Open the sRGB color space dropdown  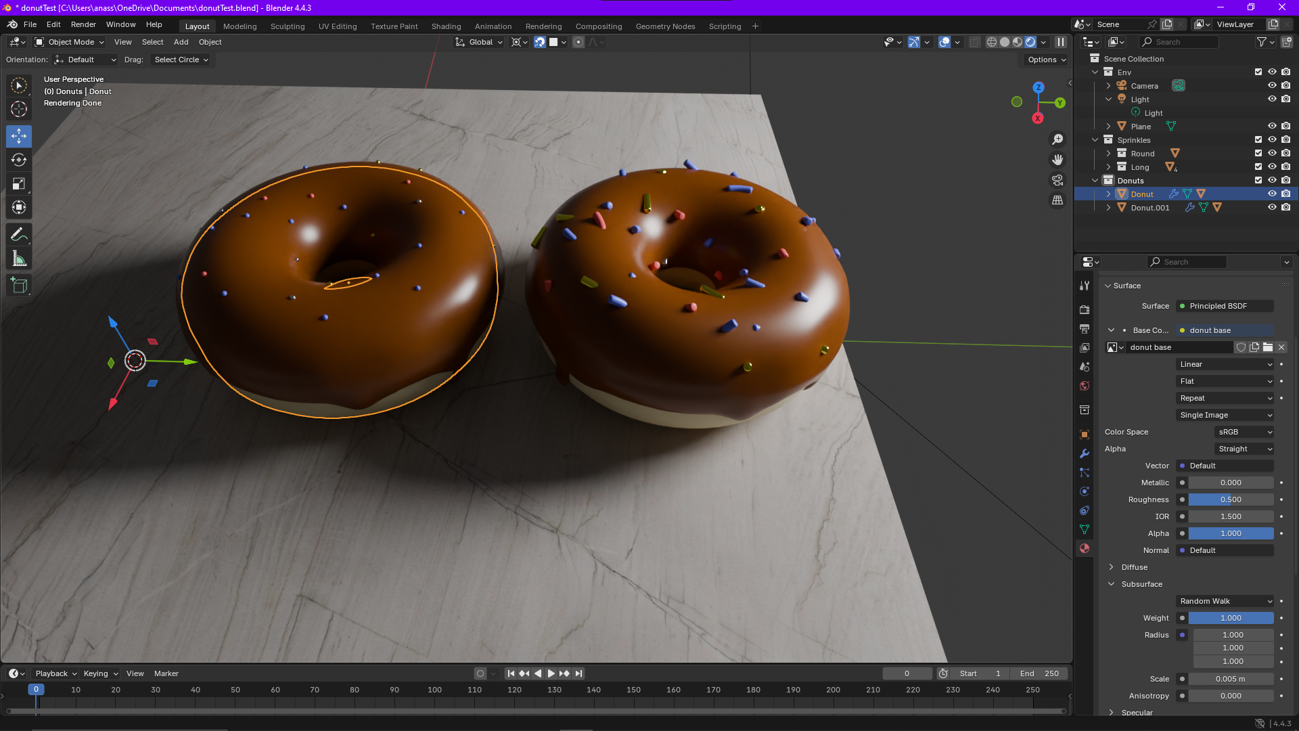(1245, 432)
